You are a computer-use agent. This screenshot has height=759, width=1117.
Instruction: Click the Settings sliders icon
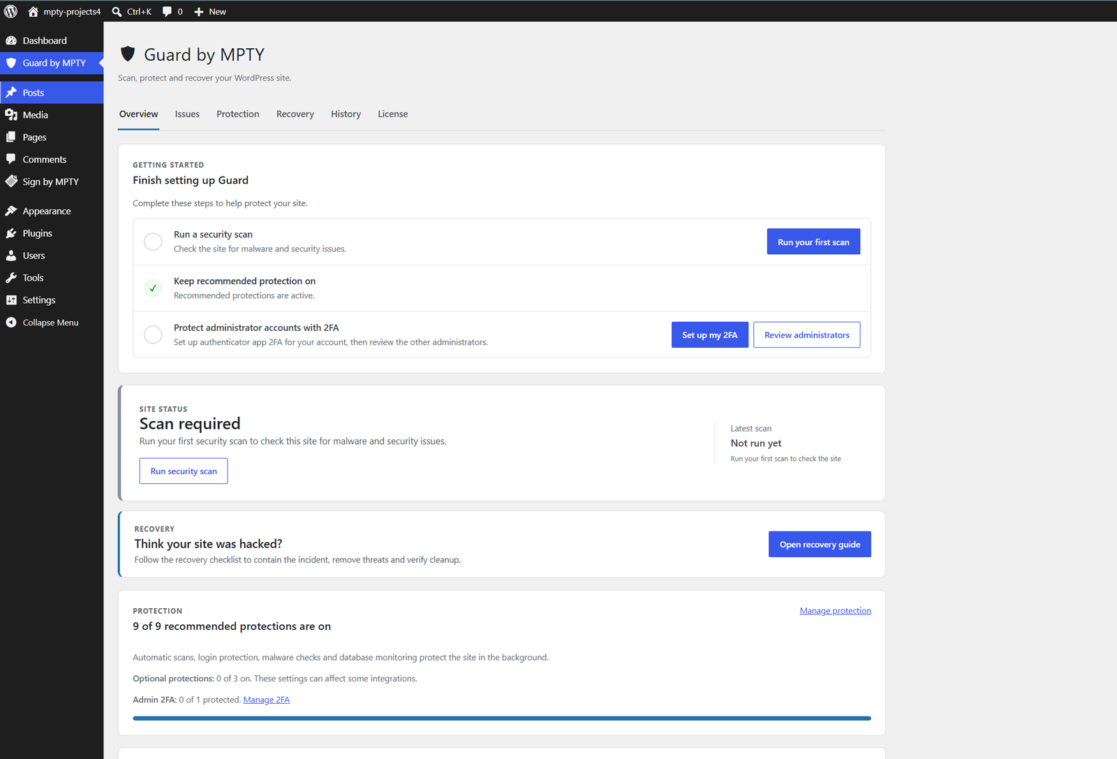click(x=11, y=300)
